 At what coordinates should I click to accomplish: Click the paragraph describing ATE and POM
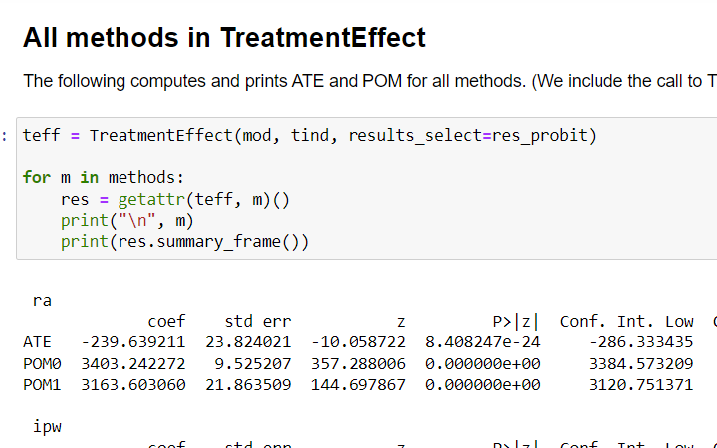coord(368,81)
